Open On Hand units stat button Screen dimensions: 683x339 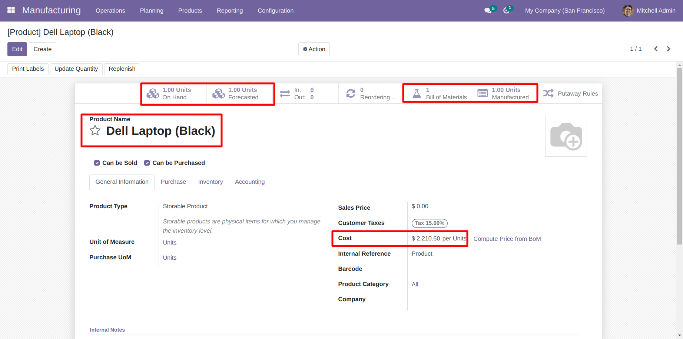click(174, 93)
